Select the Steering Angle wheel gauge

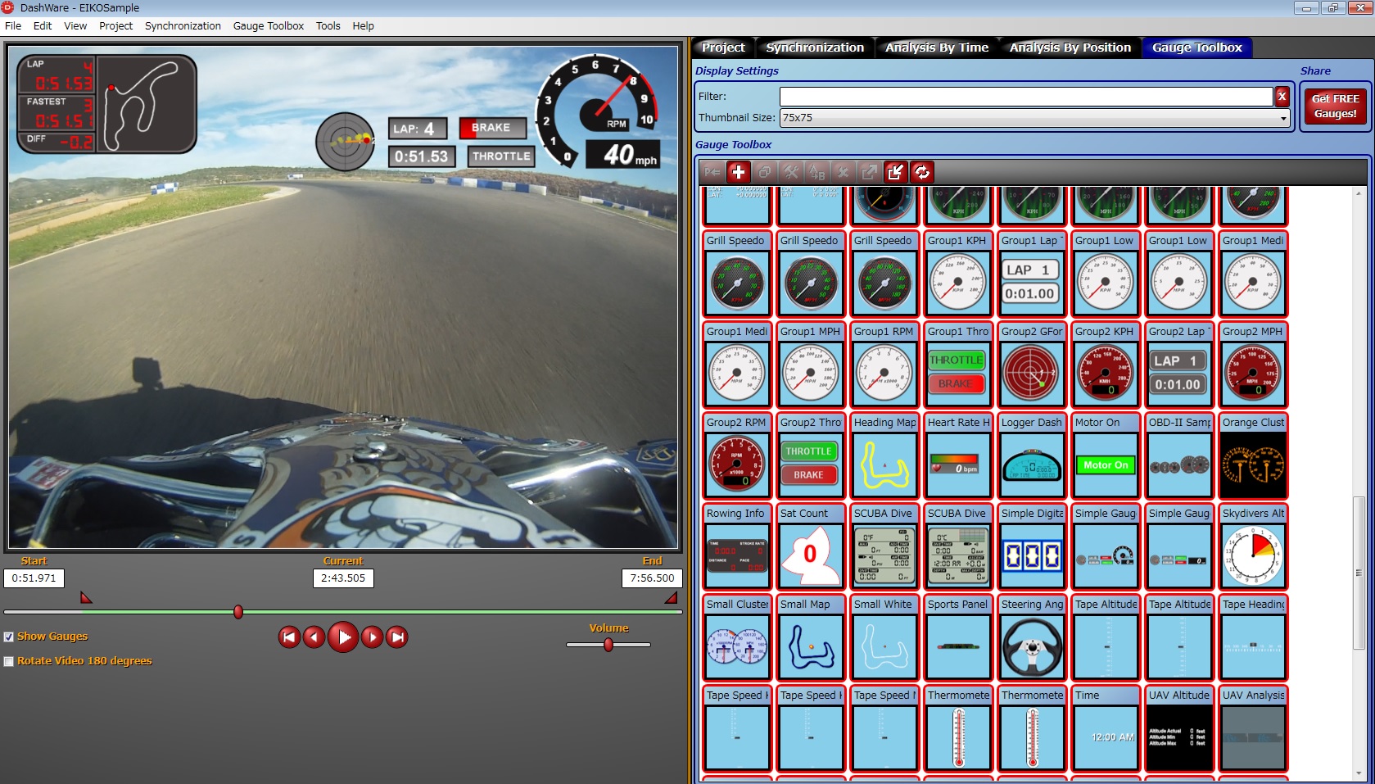(x=1031, y=637)
